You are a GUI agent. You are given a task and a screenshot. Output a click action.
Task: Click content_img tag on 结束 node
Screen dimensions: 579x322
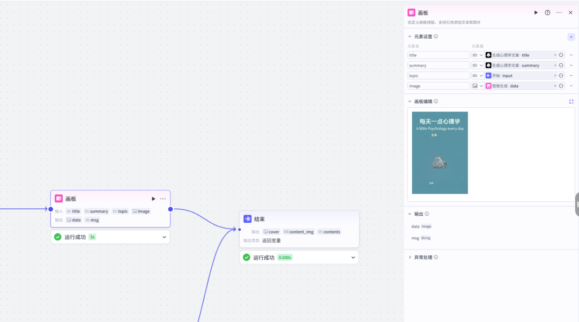299,232
